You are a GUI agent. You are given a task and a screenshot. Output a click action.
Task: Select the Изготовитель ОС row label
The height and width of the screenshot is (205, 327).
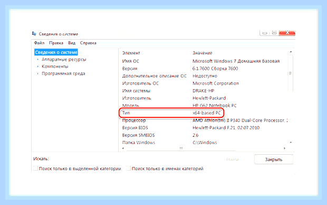coord(140,83)
